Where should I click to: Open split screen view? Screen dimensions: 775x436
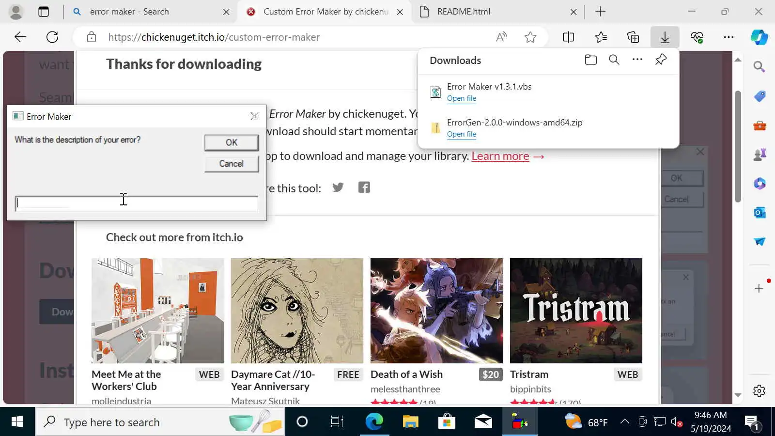tap(569, 37)
